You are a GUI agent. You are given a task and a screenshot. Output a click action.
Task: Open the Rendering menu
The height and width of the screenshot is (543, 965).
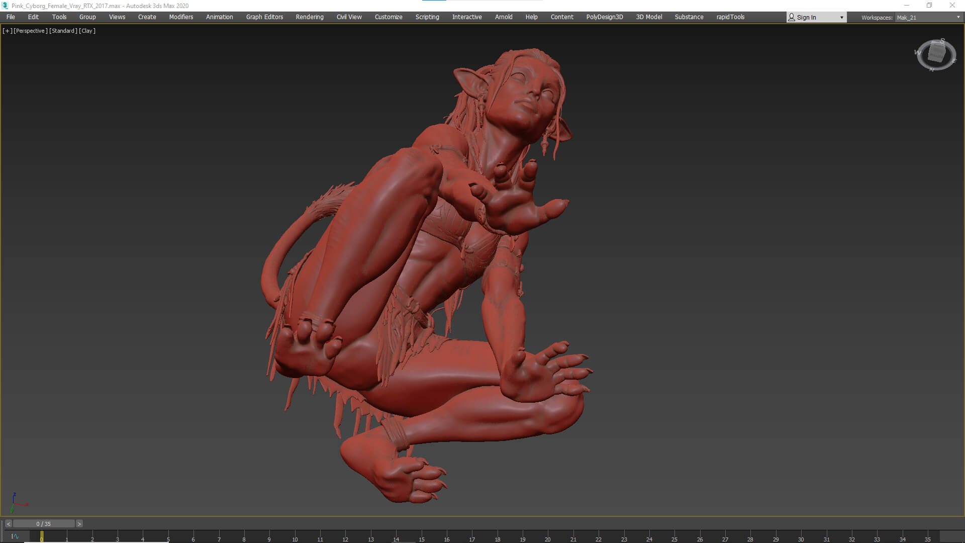pyautogui.click(x=310, y=17)
